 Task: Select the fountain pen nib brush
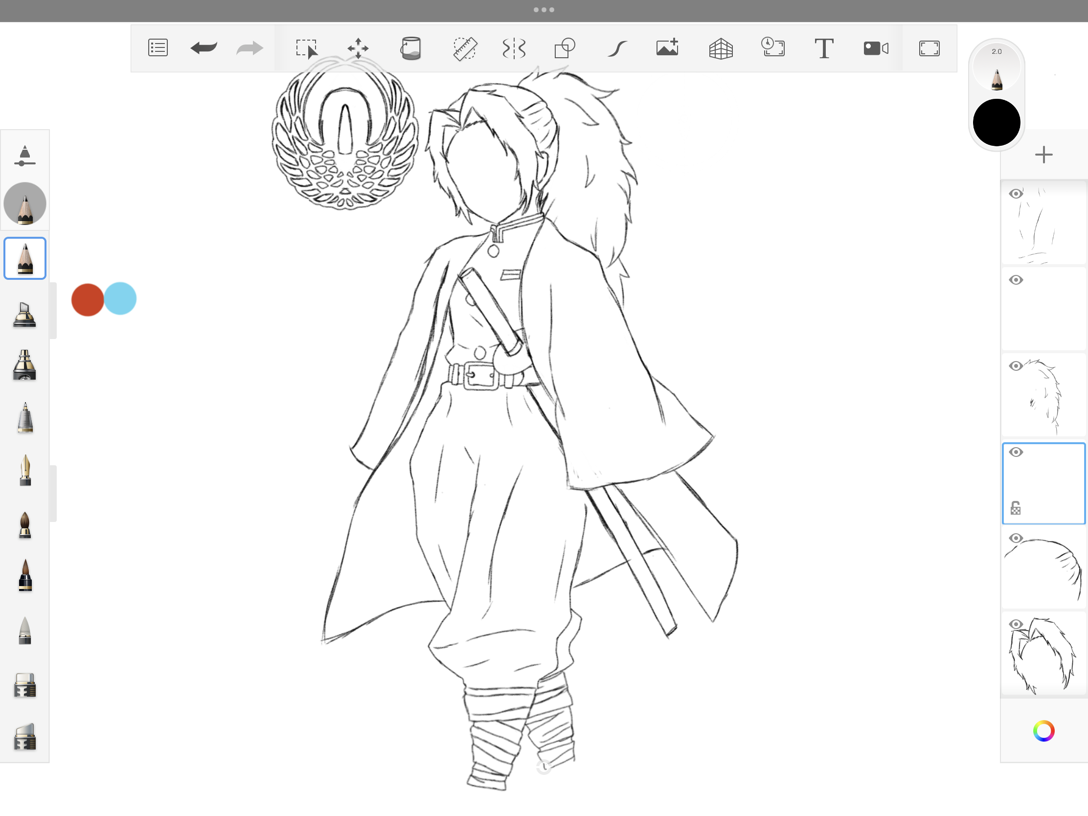25,470
